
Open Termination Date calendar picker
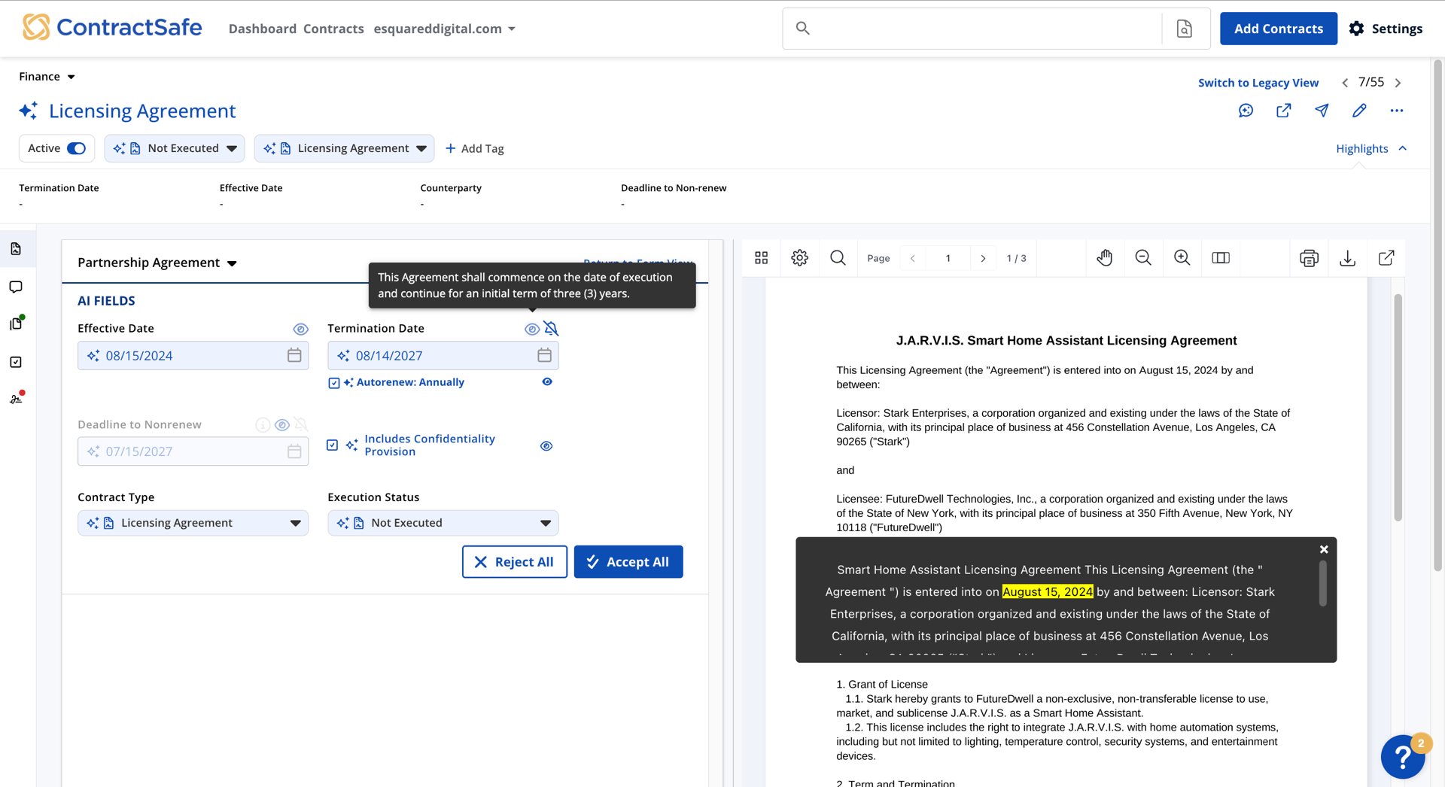click(544, 355)
